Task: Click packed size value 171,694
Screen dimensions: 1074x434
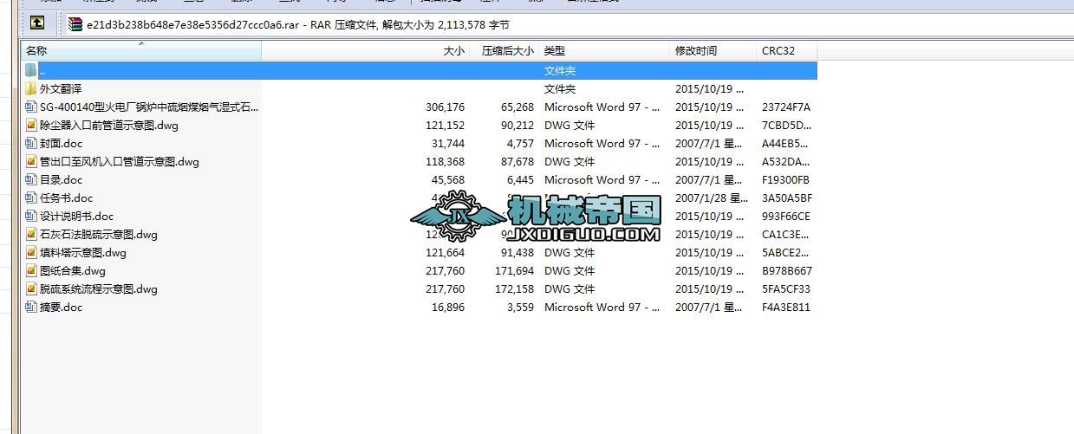Action: (515, 270)
